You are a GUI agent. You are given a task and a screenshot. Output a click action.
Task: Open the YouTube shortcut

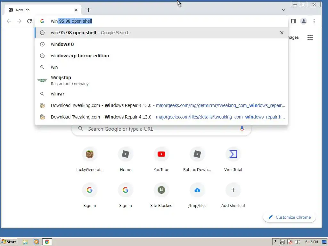click(161, 160)
